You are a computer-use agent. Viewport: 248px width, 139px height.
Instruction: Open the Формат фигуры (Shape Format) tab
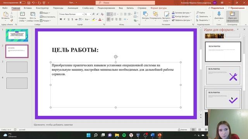(x=158, y=8)
